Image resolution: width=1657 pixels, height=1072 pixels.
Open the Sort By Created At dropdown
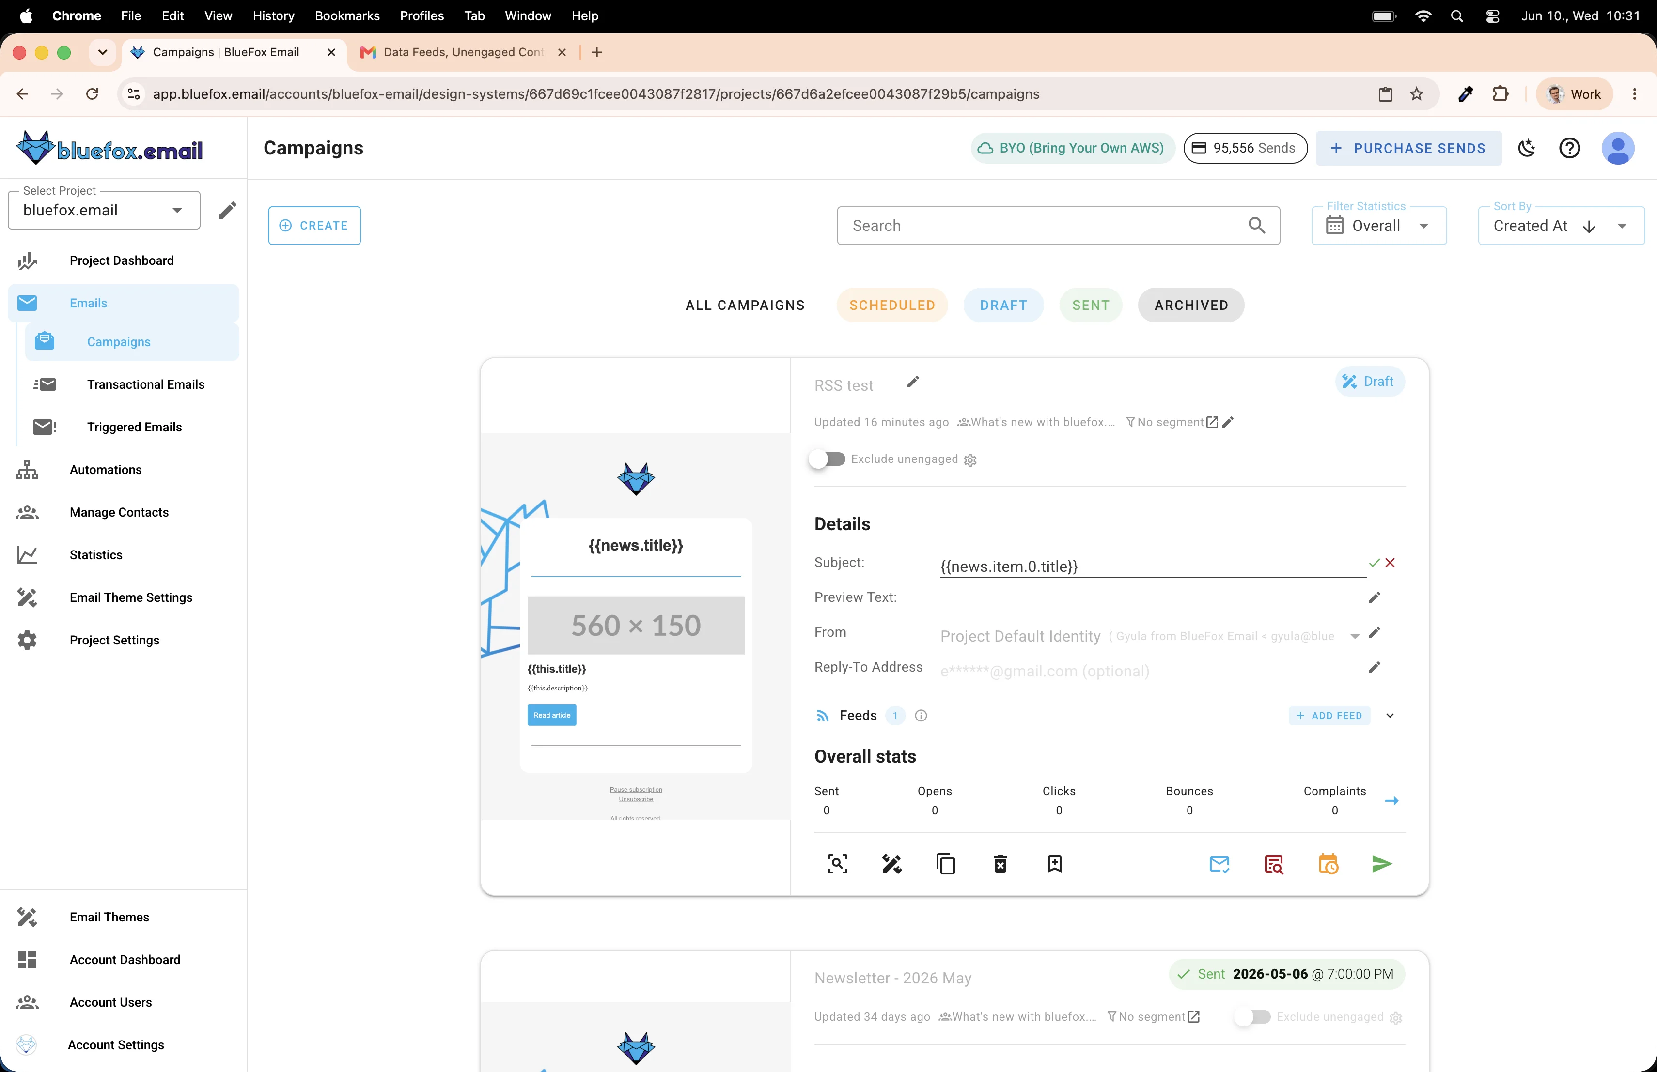coord(1561,226)
